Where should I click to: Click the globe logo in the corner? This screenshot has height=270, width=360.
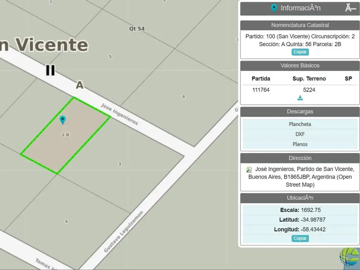(349, 259)
